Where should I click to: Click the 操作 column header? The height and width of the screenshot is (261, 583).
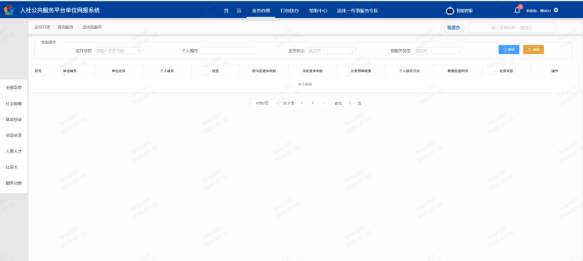pyautogui.click(x=554, y=71)
